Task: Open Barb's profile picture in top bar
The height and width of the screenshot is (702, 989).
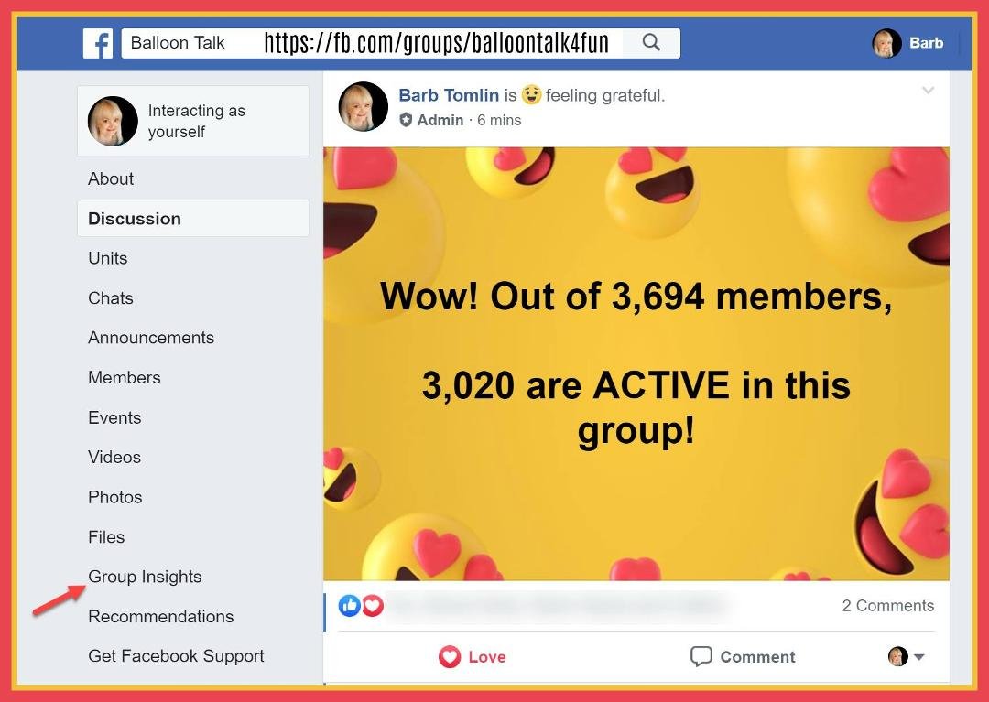Action: (886, 43)
